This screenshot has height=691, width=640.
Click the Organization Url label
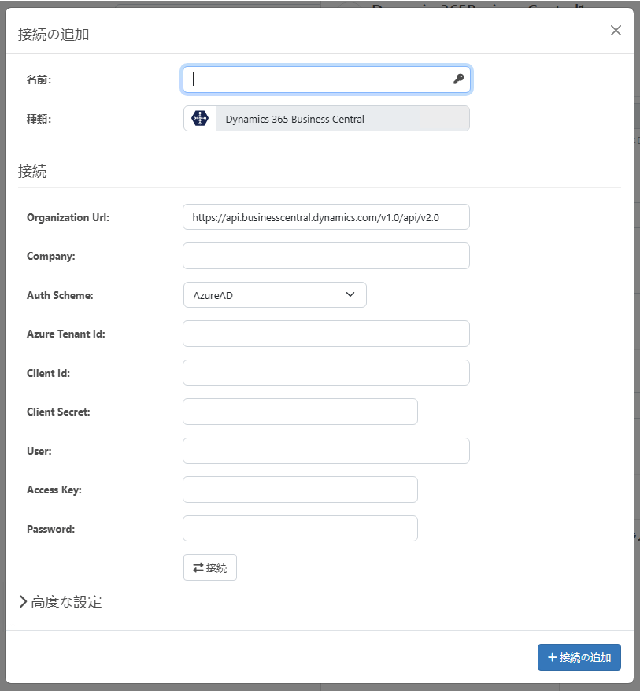coord(68,217)
